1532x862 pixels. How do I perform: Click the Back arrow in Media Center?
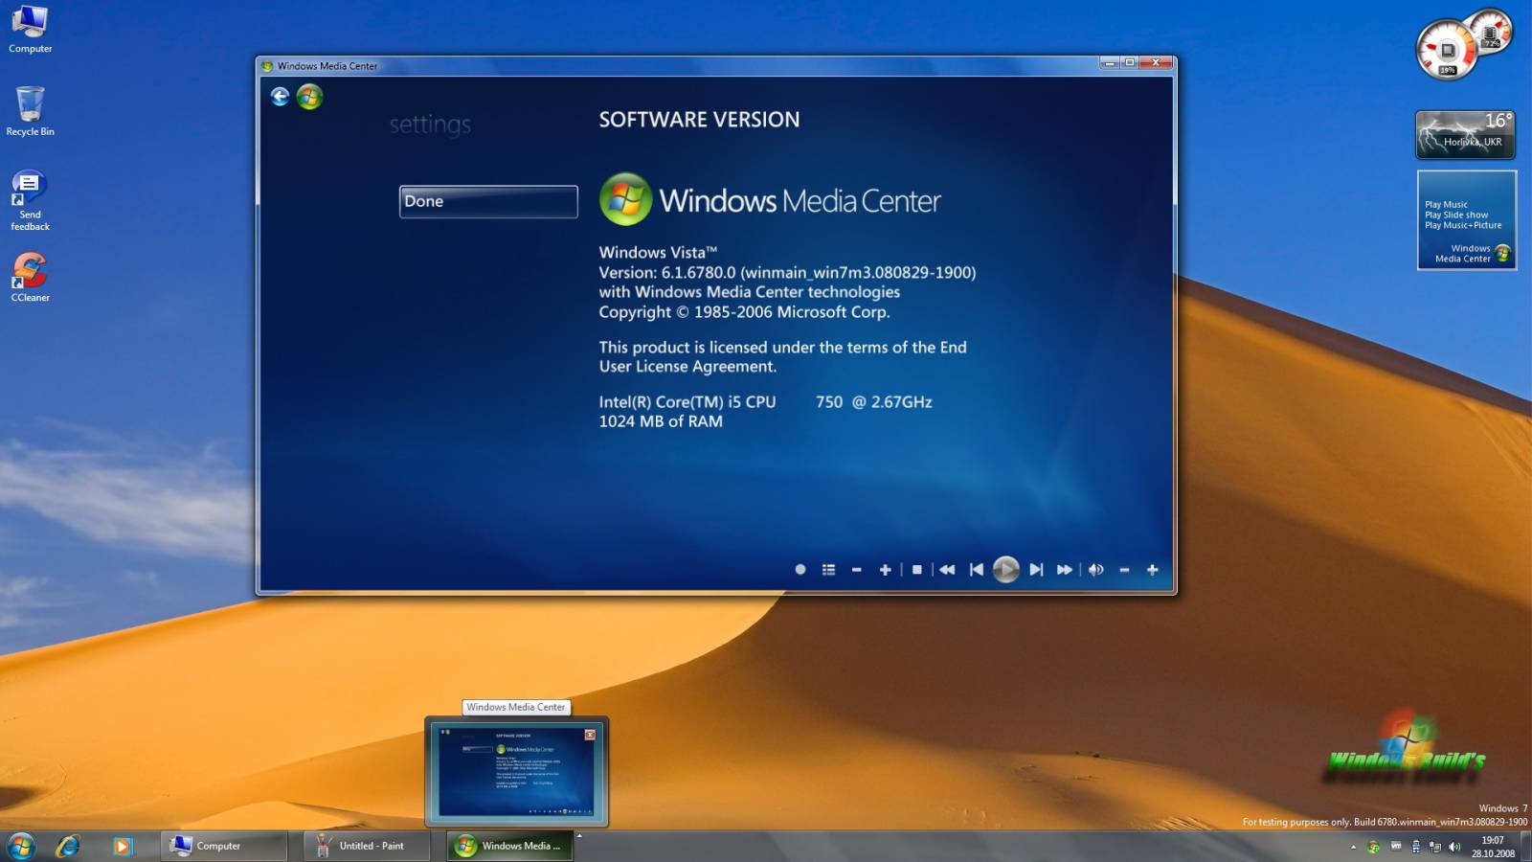tap(280, 97)
